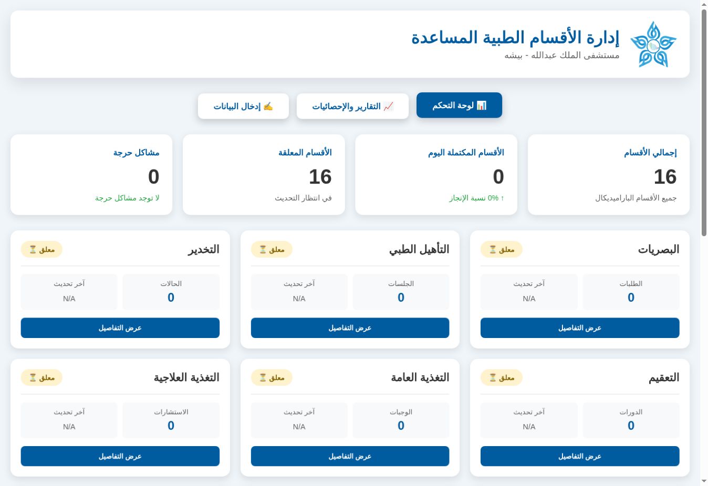The height and width of the screenshot is (486, 708).
Task: Click the الأقسام المعلقة stat heading
Action: tap(305, 153)
